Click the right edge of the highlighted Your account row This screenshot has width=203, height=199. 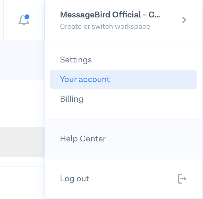point(190,80)
